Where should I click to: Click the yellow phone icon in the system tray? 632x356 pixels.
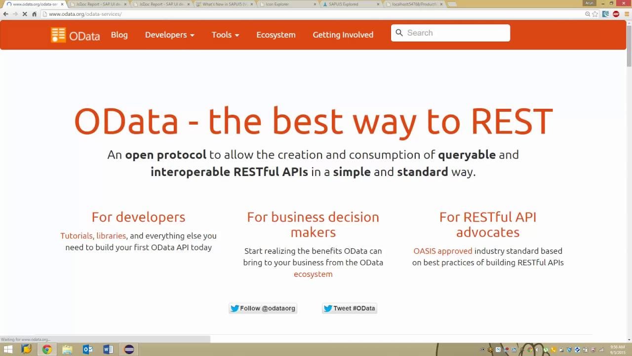click(x=554, y=350)
